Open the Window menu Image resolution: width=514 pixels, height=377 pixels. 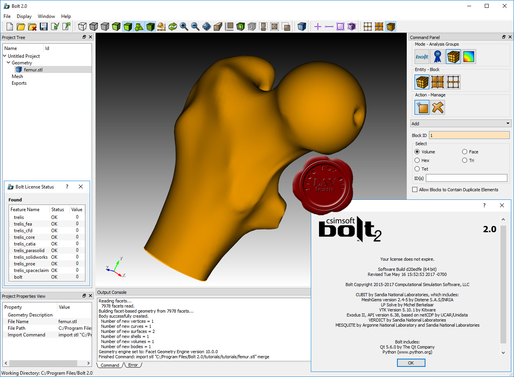46,16
